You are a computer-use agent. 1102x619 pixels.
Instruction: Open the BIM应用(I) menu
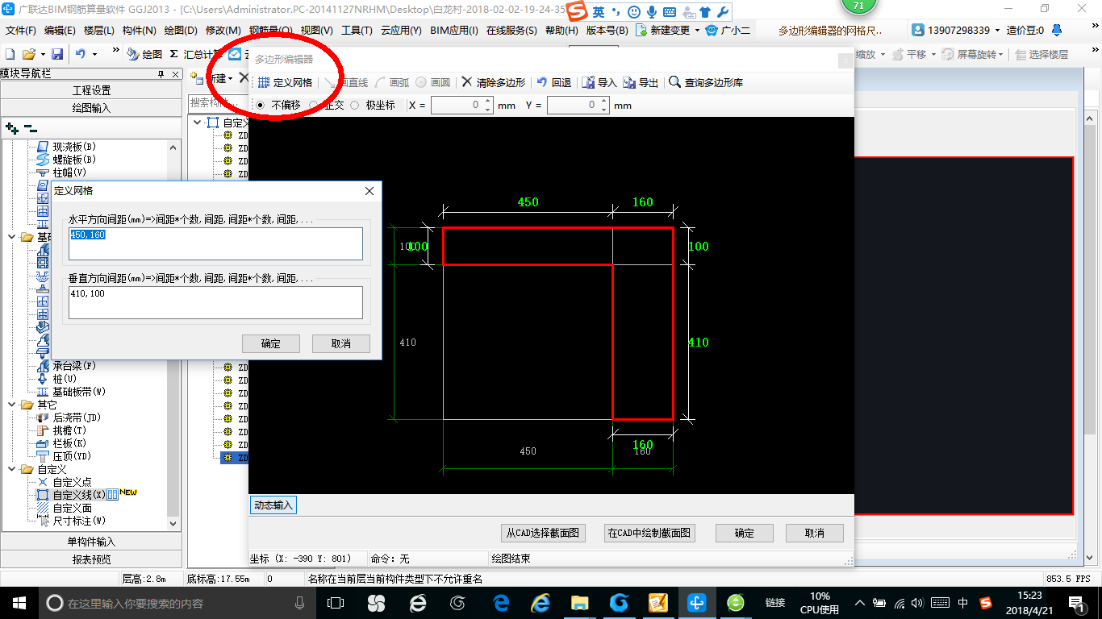454,31
